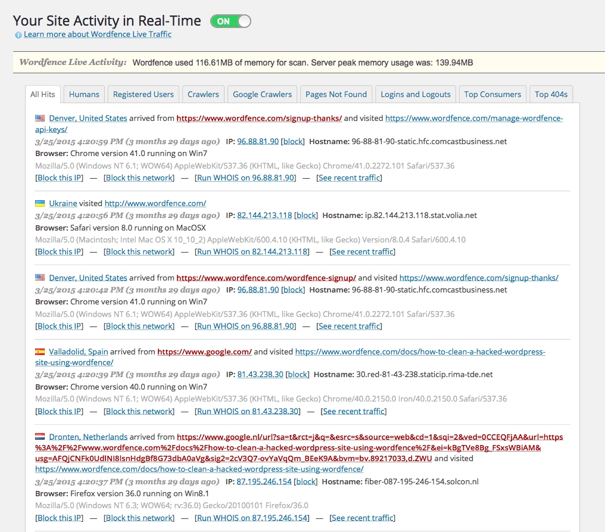Open Denver, United States link in 4:20:42 entry
The height and width of the screenshot is (532, 605).
coord(88,278)
